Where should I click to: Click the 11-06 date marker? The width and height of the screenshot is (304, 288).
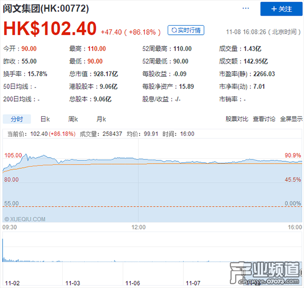pyautogui.click(x=133, y=283)
